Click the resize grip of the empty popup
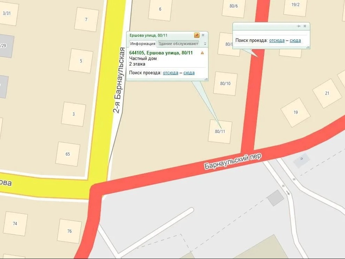 click(308, 47)
